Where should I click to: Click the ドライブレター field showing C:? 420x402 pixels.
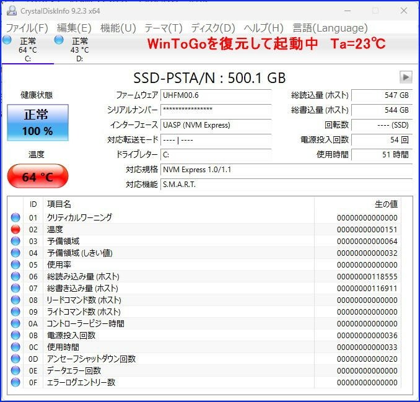point(216,155)
